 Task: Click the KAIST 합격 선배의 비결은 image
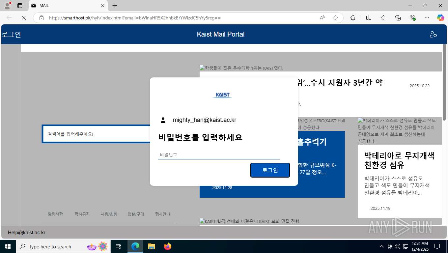click(x=249, y=221)
